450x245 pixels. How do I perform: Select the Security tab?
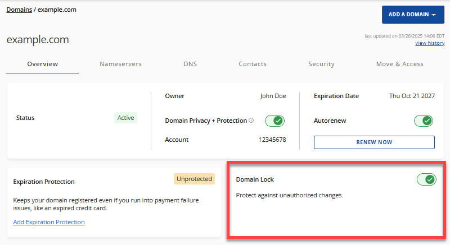[321, 64]
